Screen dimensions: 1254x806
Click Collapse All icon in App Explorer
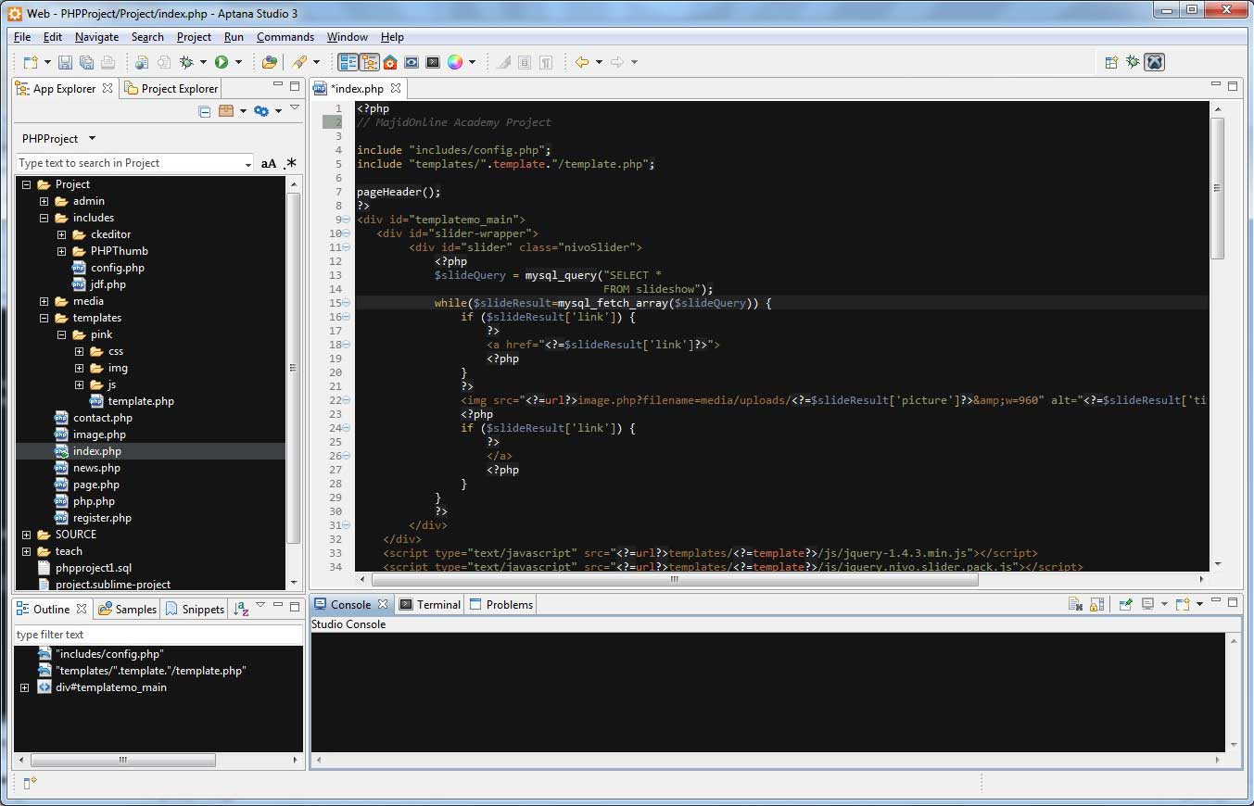point(205,111)
